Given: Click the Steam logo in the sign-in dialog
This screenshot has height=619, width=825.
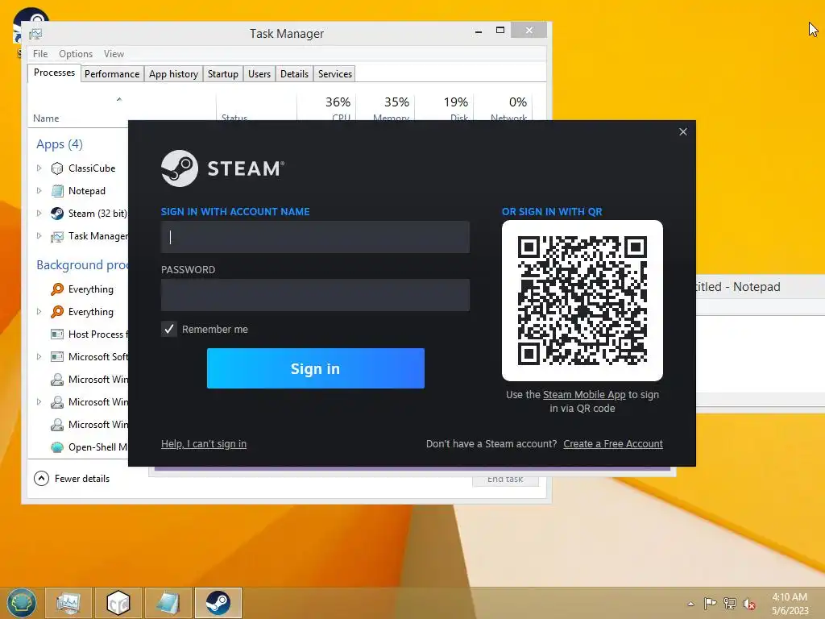Looking at the screenshot, I should click(x=180, y=168).
